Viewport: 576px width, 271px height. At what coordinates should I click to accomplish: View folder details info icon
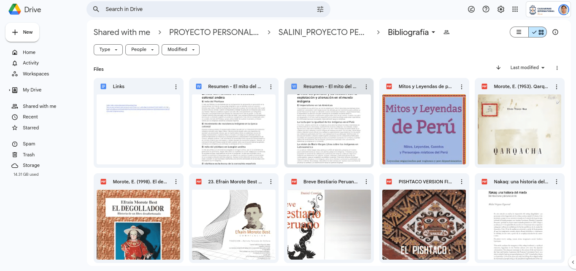click(x=555, y=32)
